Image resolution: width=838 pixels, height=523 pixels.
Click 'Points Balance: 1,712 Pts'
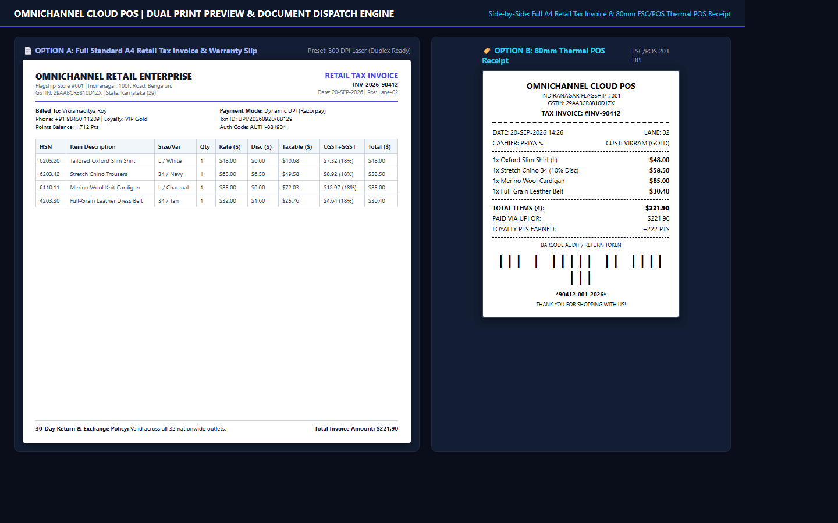pyautogui.click(x=67, y=127)
